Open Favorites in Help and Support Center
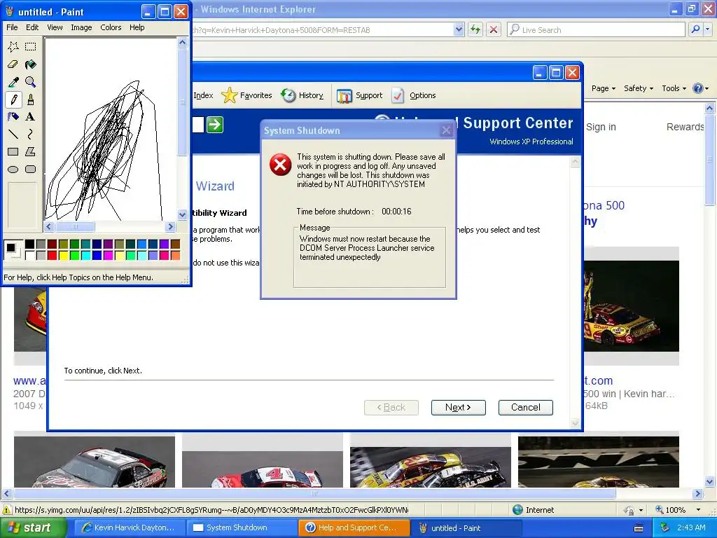The width and height of the screenshot is (717, 538). coord(246,95)
